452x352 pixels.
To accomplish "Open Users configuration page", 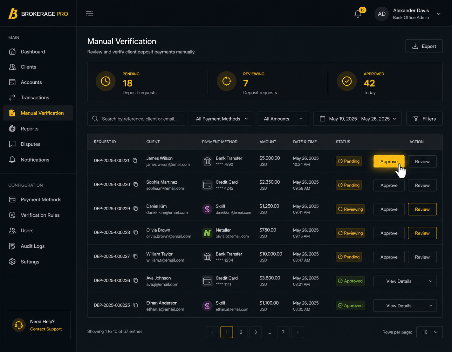I will (38, 230).
